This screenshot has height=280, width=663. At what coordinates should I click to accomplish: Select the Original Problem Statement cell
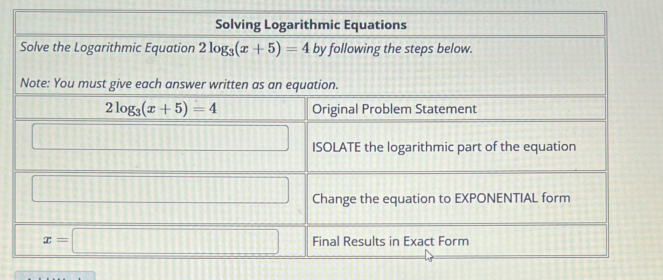[394, 109]
